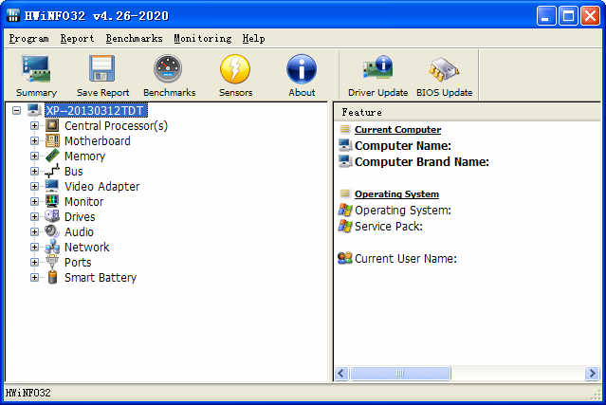Screen dimensions: 606x405
Task: Click the Drives disk icon
Action: pos(52,216)
